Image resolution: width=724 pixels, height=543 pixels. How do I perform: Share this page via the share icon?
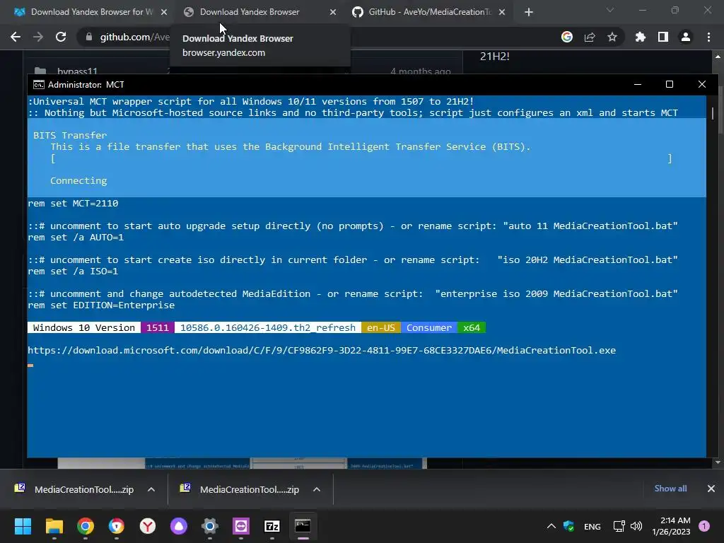(x=590, y=37)
